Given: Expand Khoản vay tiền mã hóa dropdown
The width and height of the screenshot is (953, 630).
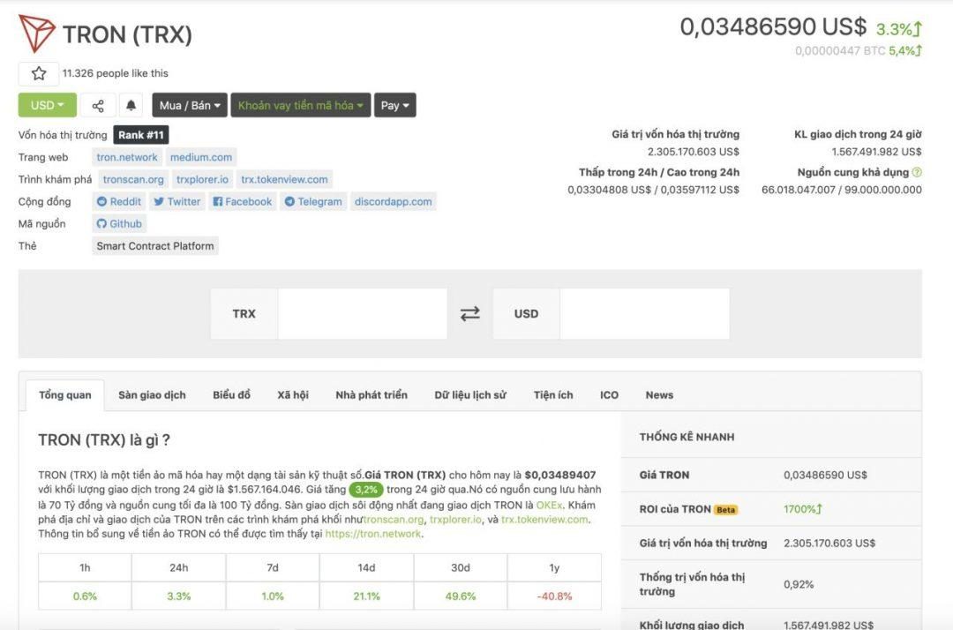Looking at the screenshot, I should [x=300, y=105].
